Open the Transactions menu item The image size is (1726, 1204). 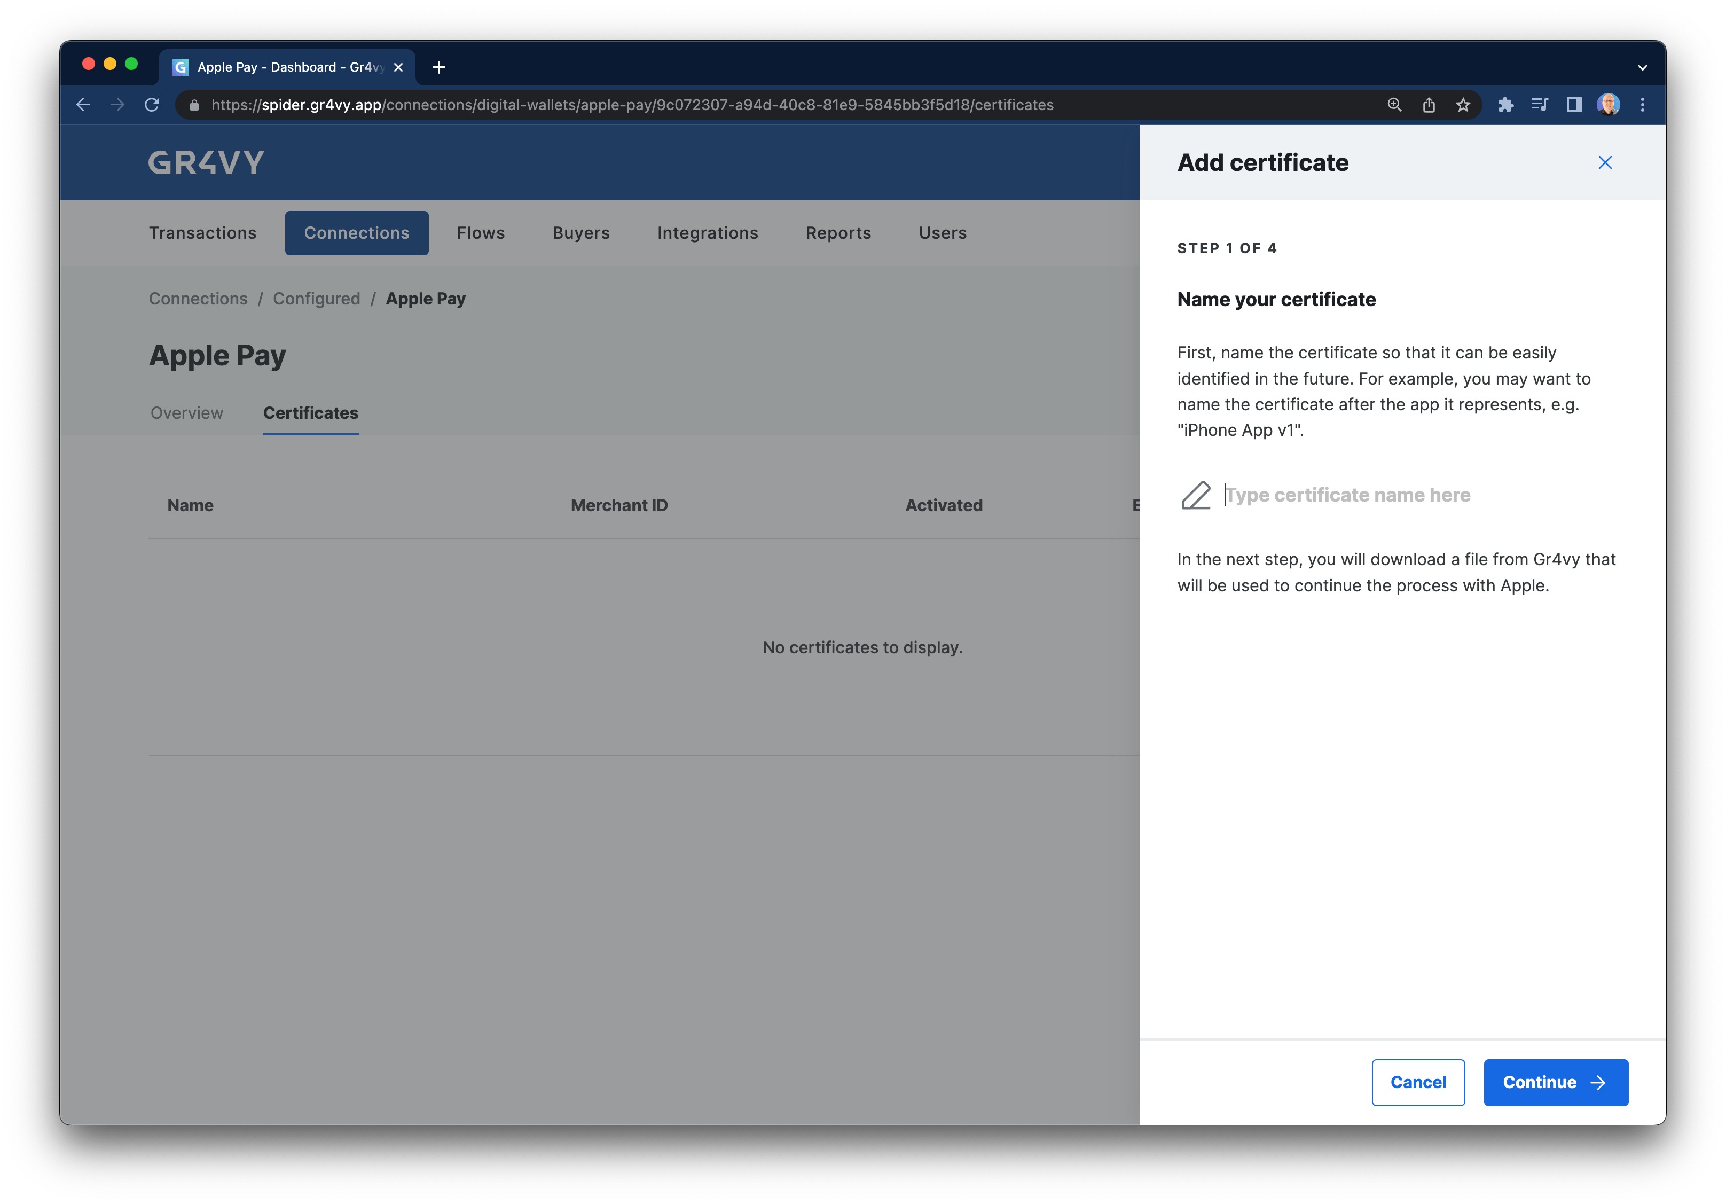[x=202, y=233]
